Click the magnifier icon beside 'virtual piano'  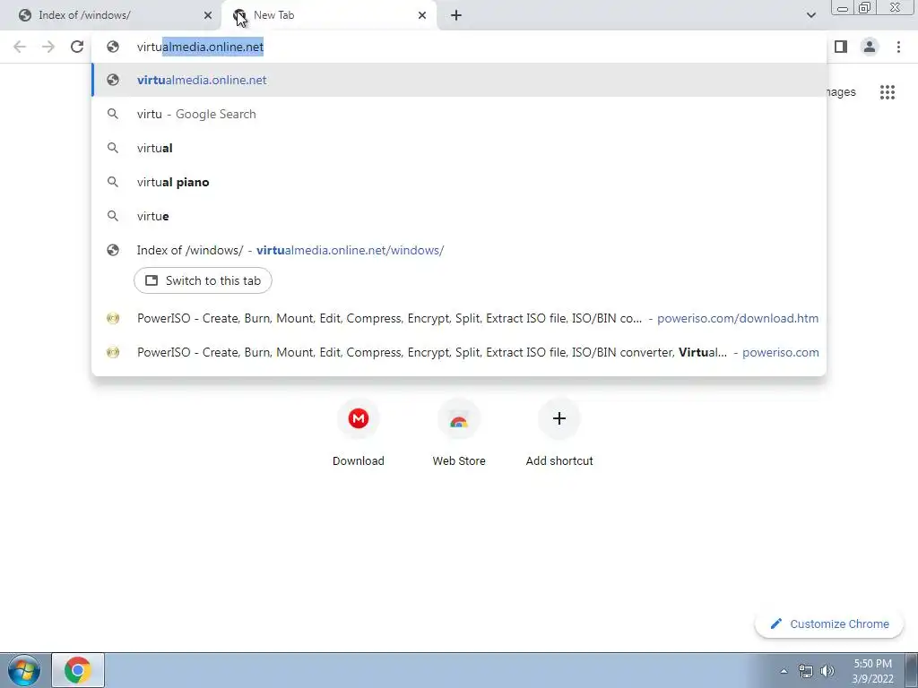113,182
